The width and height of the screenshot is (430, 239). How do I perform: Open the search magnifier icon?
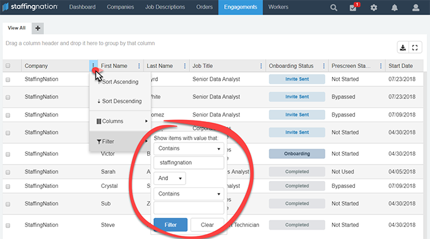(333, 8)
